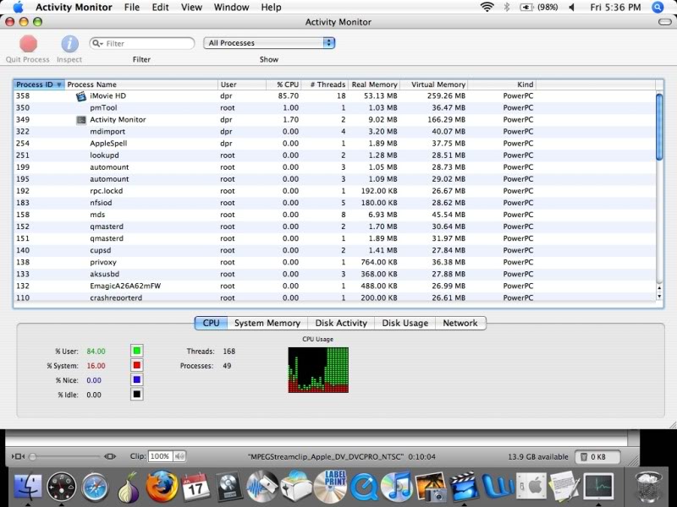Screen dimensions: 677x507
Task: Open the Inspect info icon
Action: pyautogui.click(x=69, y=44)
